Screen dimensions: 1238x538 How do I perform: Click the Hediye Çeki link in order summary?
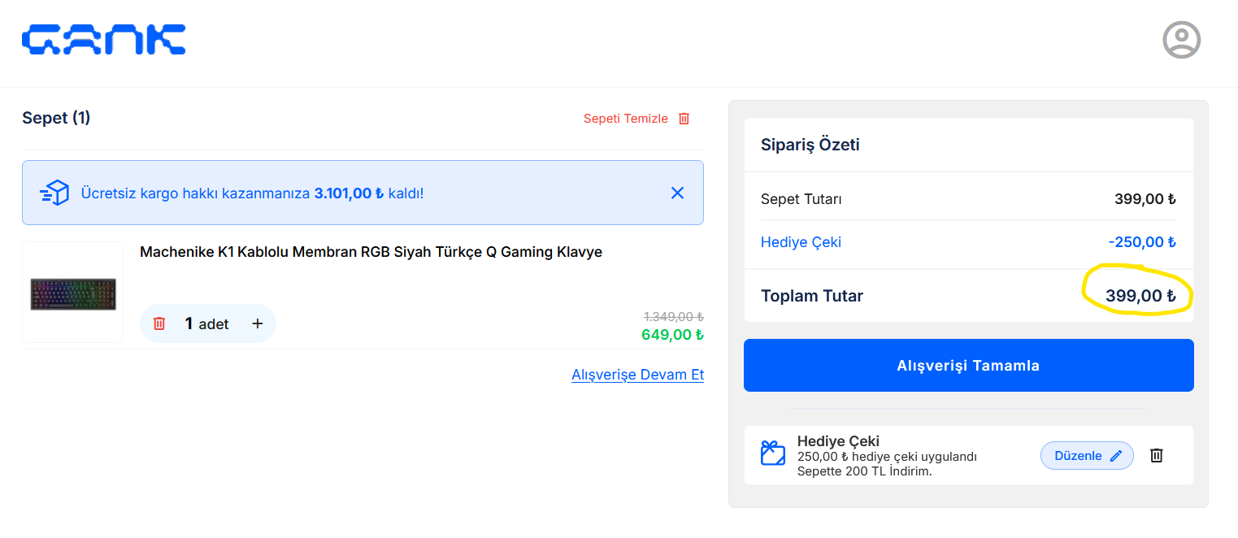pos(801,242)
